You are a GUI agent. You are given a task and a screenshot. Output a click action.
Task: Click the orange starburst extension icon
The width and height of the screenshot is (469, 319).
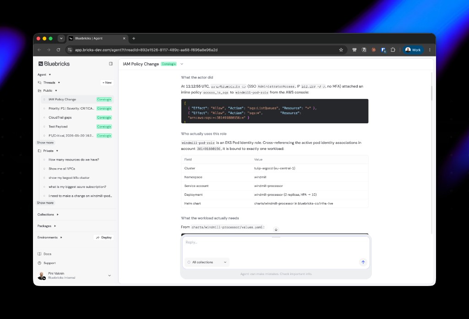374,50
